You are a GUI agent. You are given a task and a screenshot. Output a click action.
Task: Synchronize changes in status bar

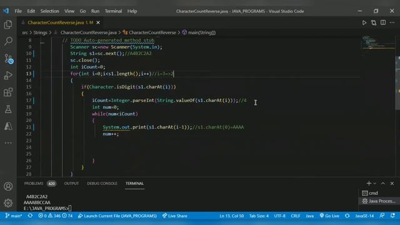(x=30, y=216)
